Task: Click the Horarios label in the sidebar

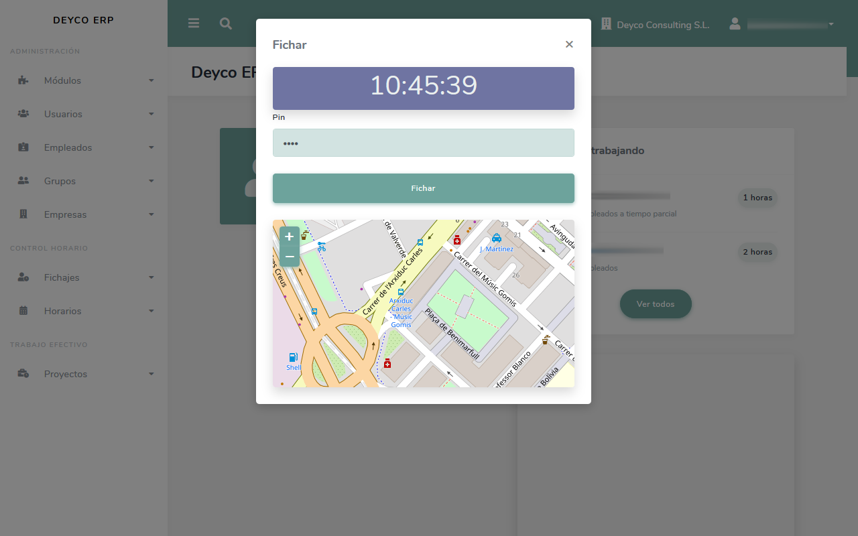Action: point(63,311)
